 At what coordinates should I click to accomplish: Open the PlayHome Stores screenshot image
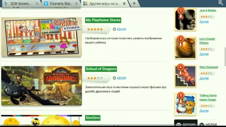click(x=42, y=37)
